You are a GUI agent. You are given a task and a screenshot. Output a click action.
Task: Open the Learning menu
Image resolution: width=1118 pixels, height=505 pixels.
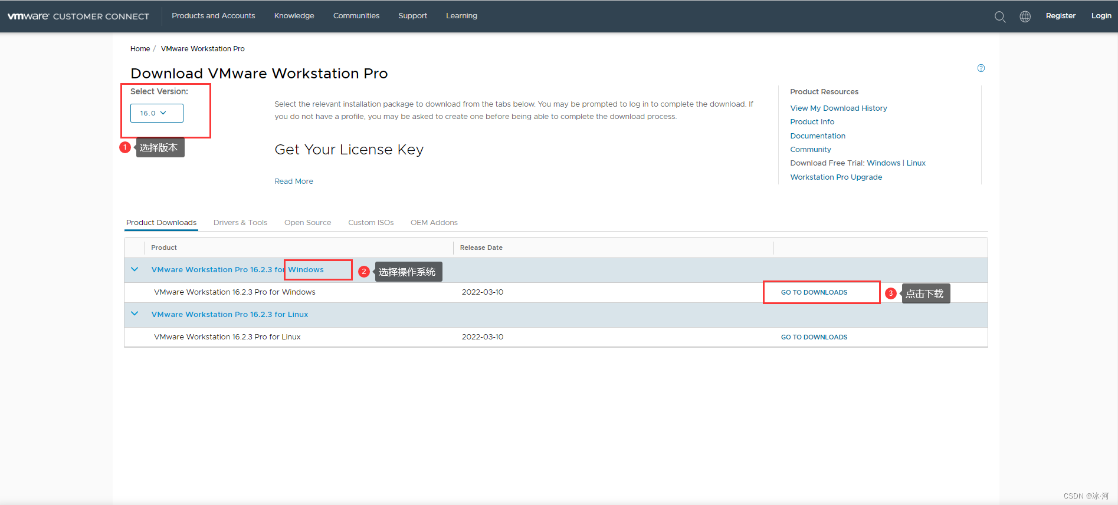coord(462,16)
